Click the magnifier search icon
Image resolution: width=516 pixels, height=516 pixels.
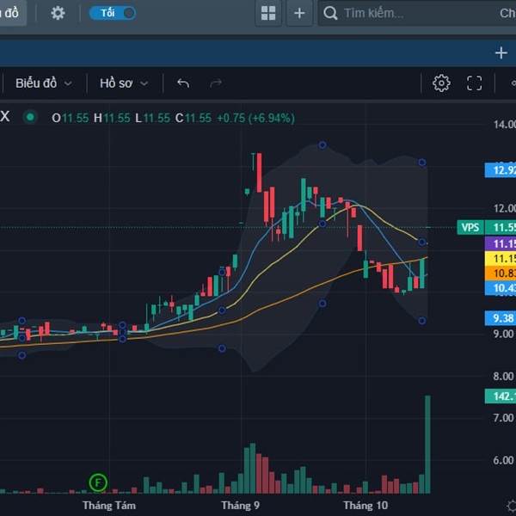330,13
